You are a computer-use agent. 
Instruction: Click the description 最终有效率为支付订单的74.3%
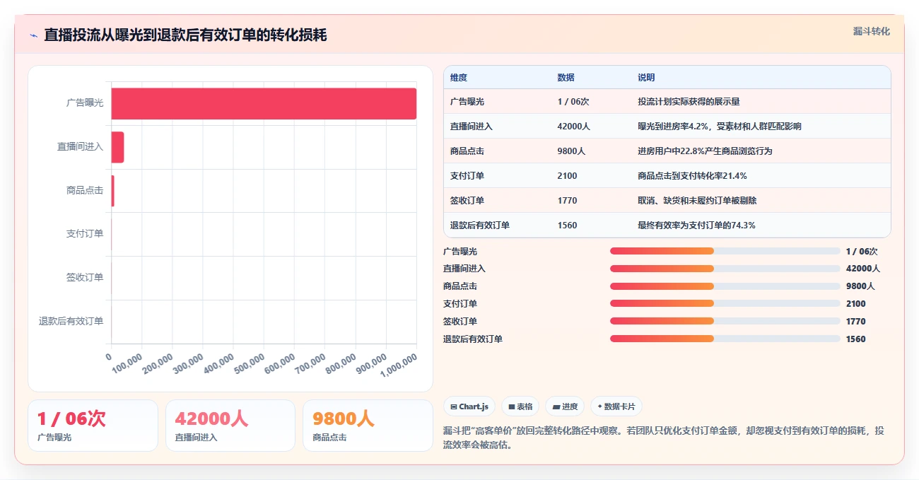(696, 226)
